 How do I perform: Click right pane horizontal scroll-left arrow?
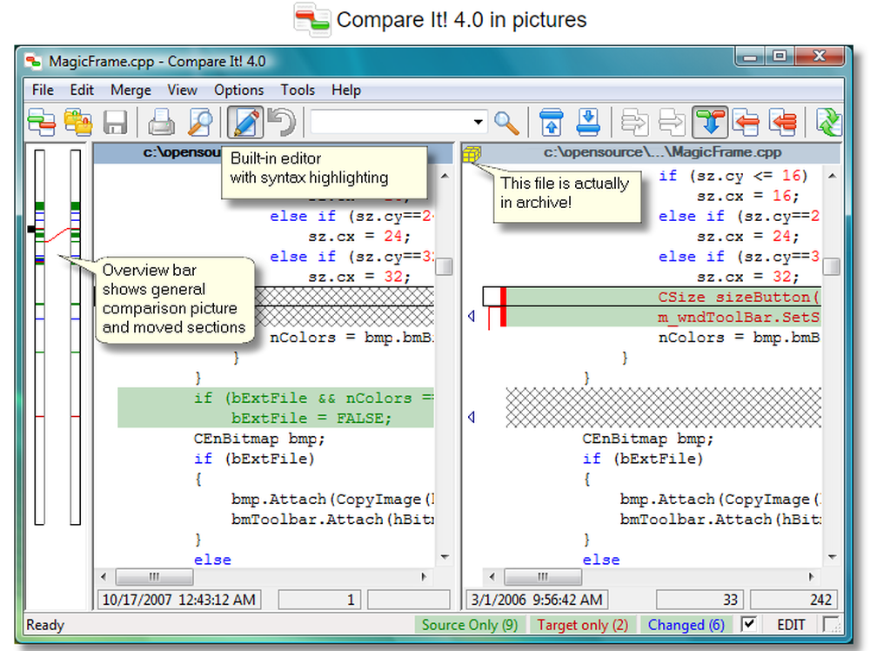pyautogui.click(x=492, y=577)
